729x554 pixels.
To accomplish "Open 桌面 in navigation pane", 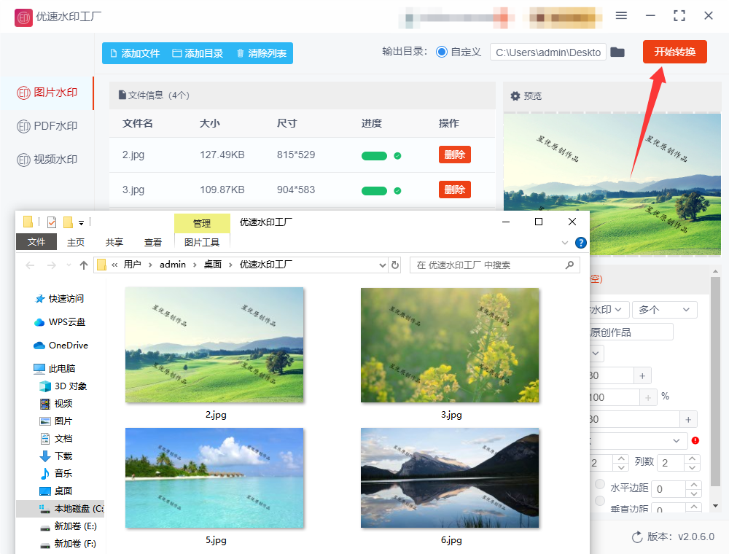I will point(56,491).
